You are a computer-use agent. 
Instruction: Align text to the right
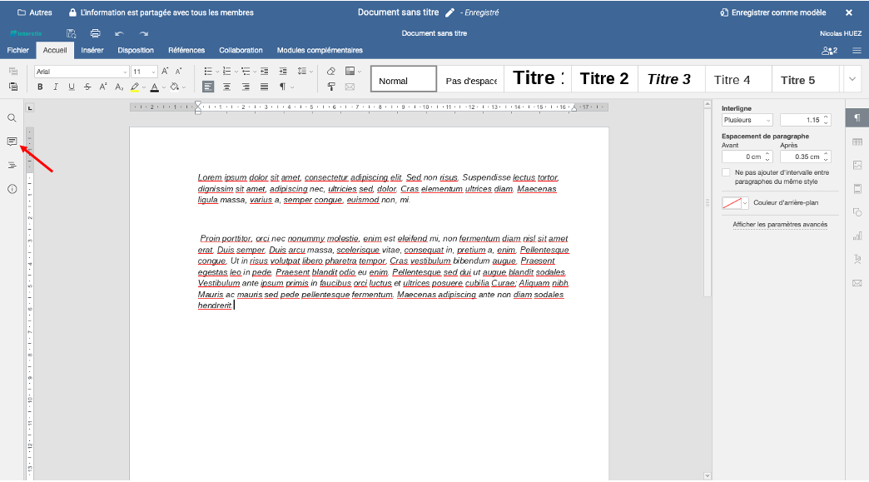click(246, 87)
